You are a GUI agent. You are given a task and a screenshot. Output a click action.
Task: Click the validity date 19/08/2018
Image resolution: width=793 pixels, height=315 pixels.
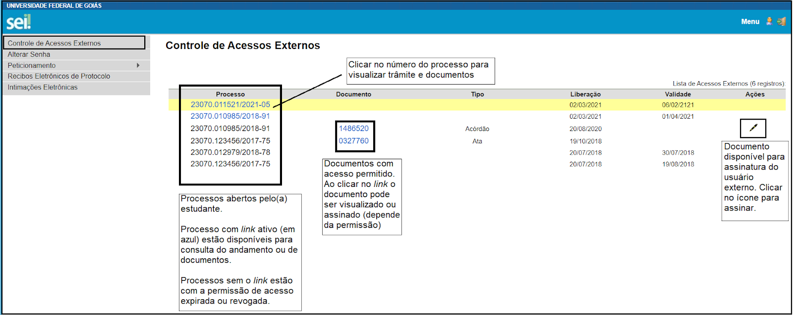678,164
